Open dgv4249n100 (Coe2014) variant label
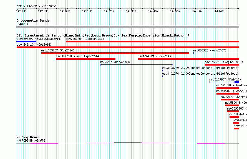Image resolution: width=247 pixels, height=159 pixels. point(34,45)
